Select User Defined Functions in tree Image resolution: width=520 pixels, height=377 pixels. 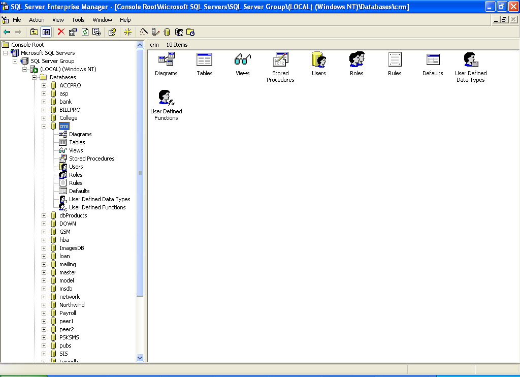[x=97, y=207]
